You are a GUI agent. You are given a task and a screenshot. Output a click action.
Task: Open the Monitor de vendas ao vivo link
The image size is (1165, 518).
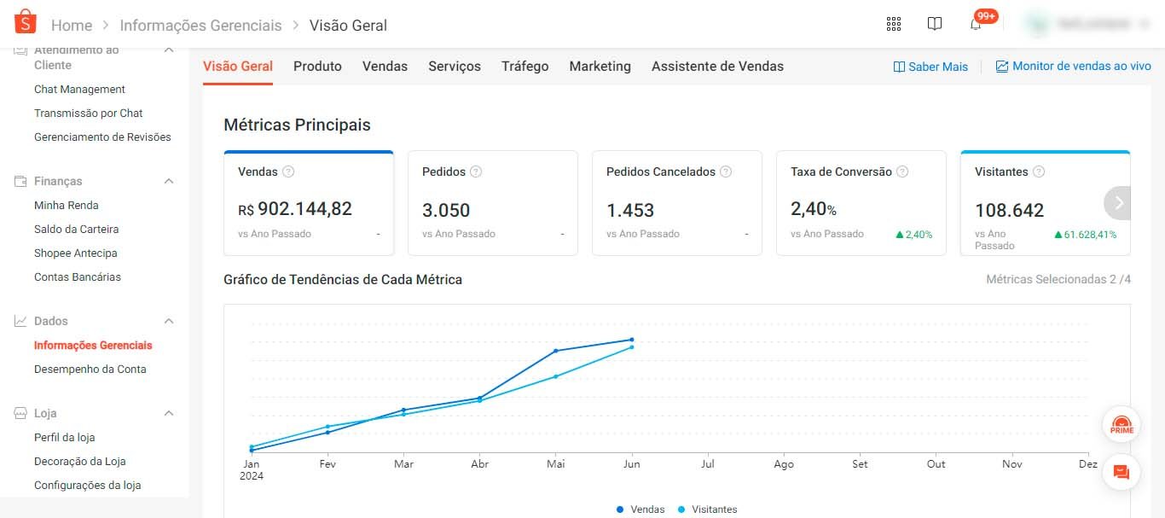pos(1074,66)
